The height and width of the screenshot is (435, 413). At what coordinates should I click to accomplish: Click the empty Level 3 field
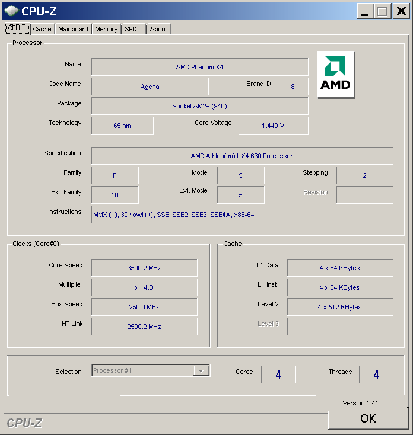point(340,327)
